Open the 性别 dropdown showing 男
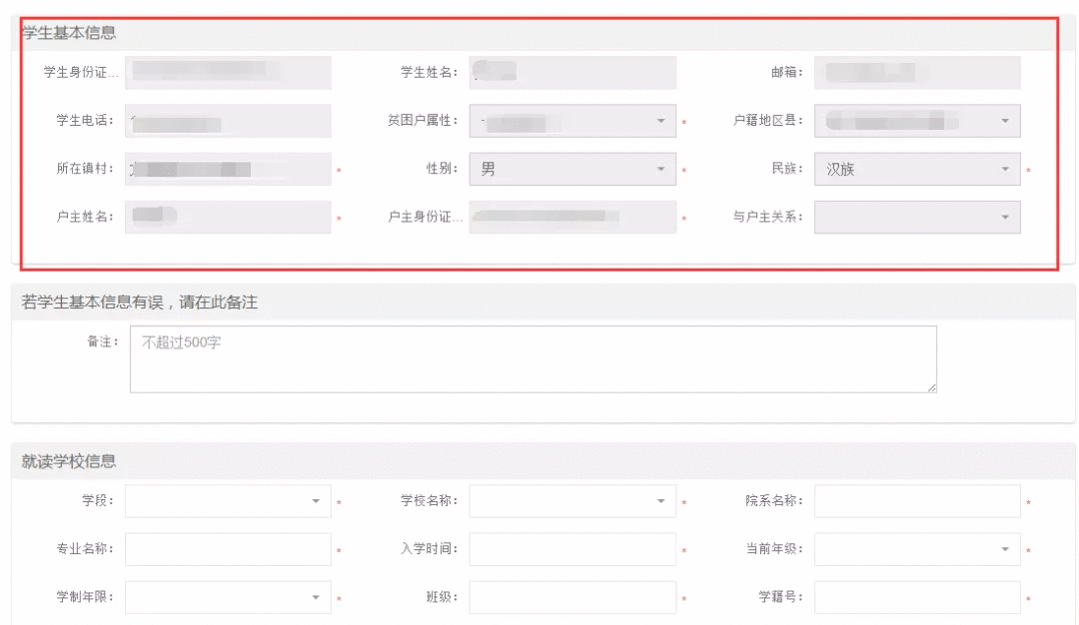 (572, 169)
